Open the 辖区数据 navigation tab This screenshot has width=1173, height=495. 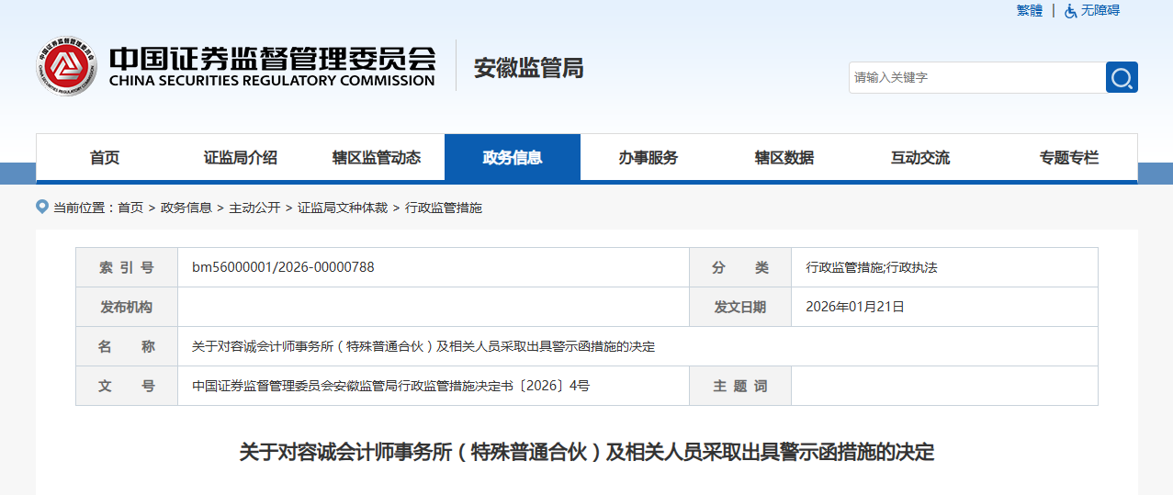pyautogui.click(x=784, y=157)
